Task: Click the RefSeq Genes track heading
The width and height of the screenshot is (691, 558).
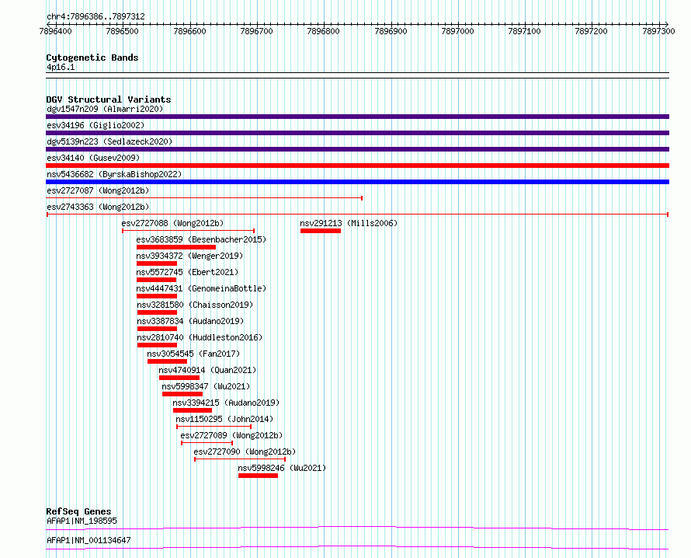Action: point(78,511)
